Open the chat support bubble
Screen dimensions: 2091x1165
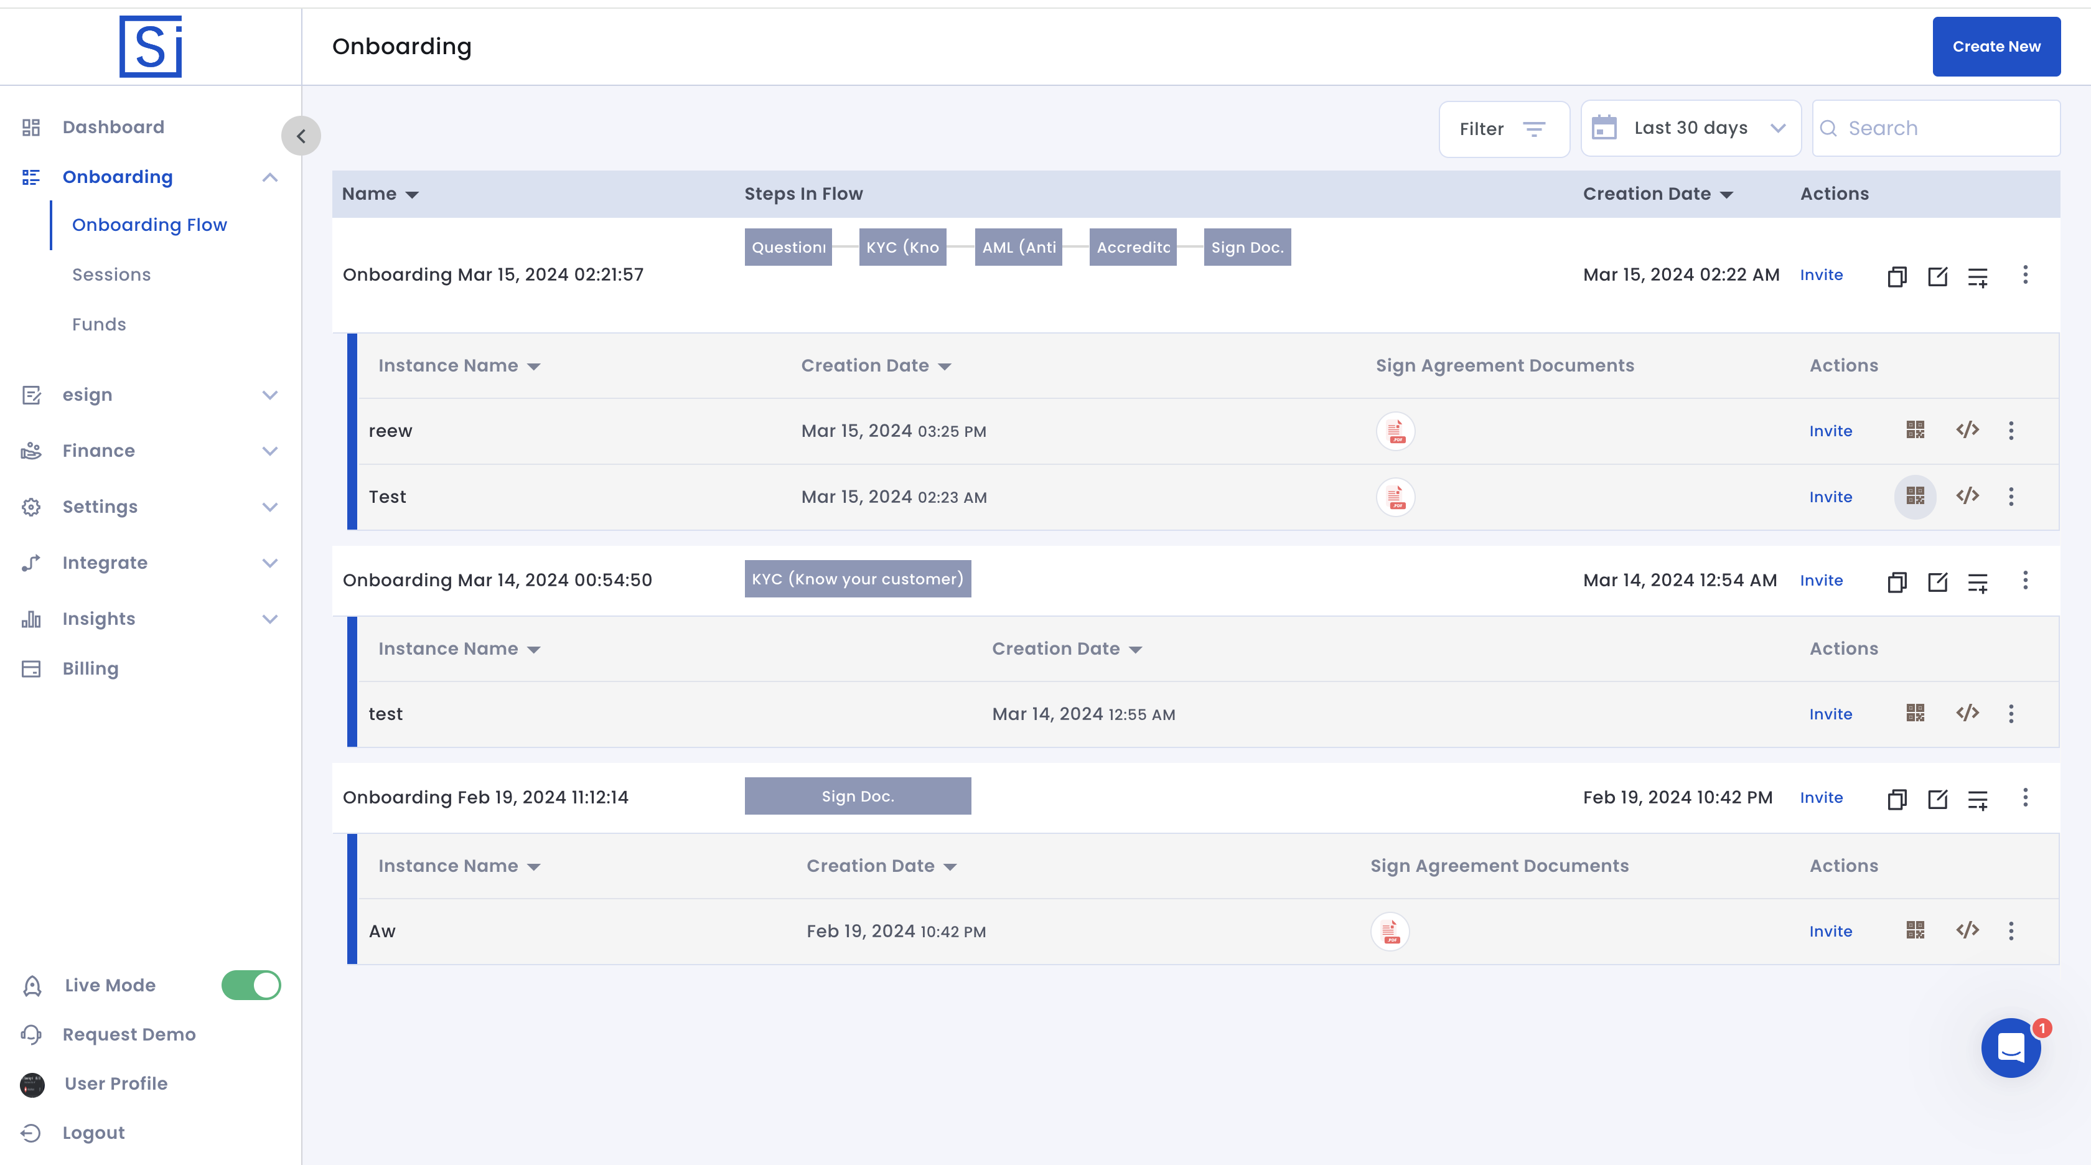tap(2011, 1047)
